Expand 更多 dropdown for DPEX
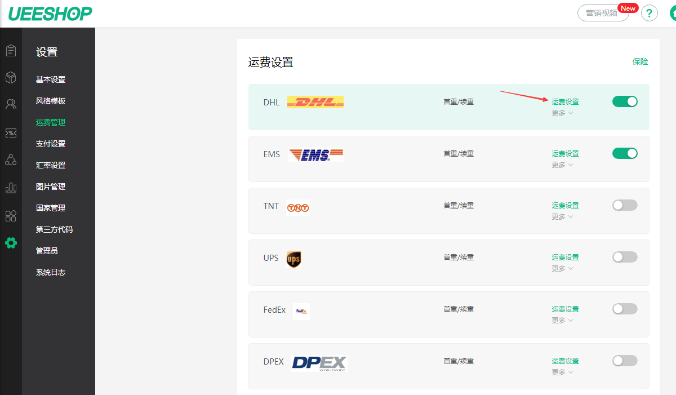This screenshot has width=676, height=395. (562, 372)
